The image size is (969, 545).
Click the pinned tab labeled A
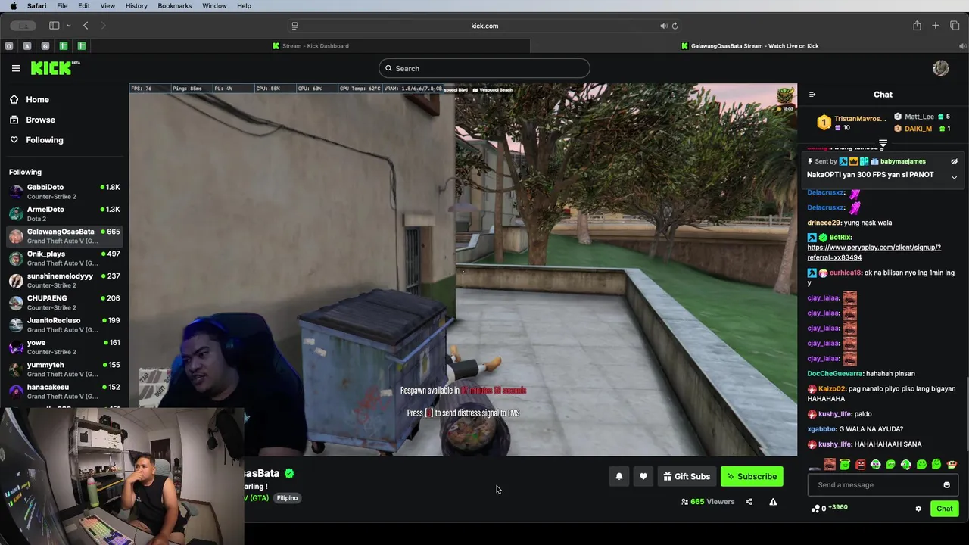(x=27, y=46)
